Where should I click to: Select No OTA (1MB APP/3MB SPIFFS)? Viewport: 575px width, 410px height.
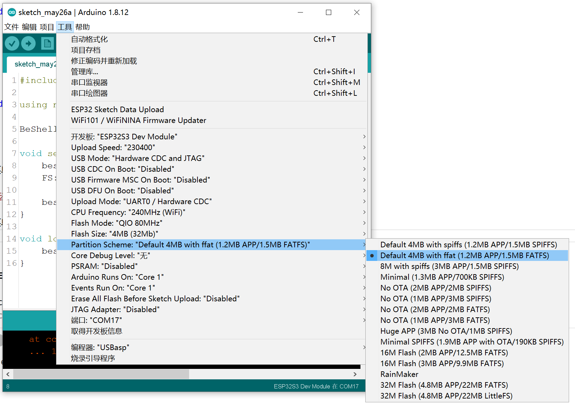(x=467, y=299)
